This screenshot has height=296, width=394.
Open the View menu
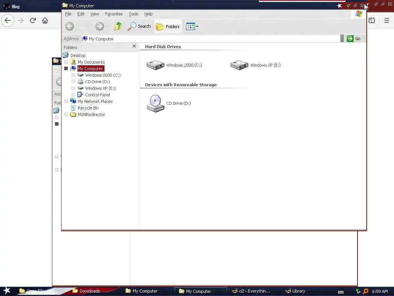tap(95, 14)
